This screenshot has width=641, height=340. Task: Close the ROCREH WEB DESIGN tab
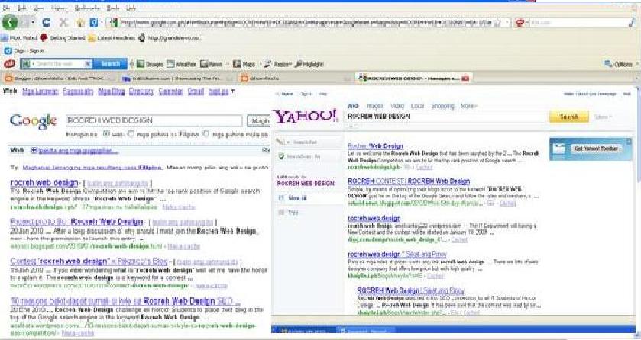pyautogui.click(x=465, y=78)
